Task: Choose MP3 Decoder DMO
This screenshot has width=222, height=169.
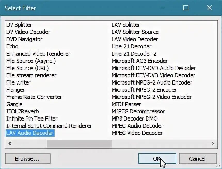Action: [x=135, y=119]
